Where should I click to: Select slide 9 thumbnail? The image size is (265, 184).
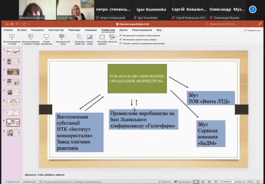tap(13, 133)
